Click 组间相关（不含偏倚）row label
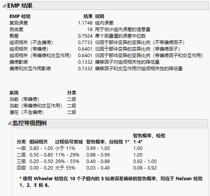 point(31,43)
